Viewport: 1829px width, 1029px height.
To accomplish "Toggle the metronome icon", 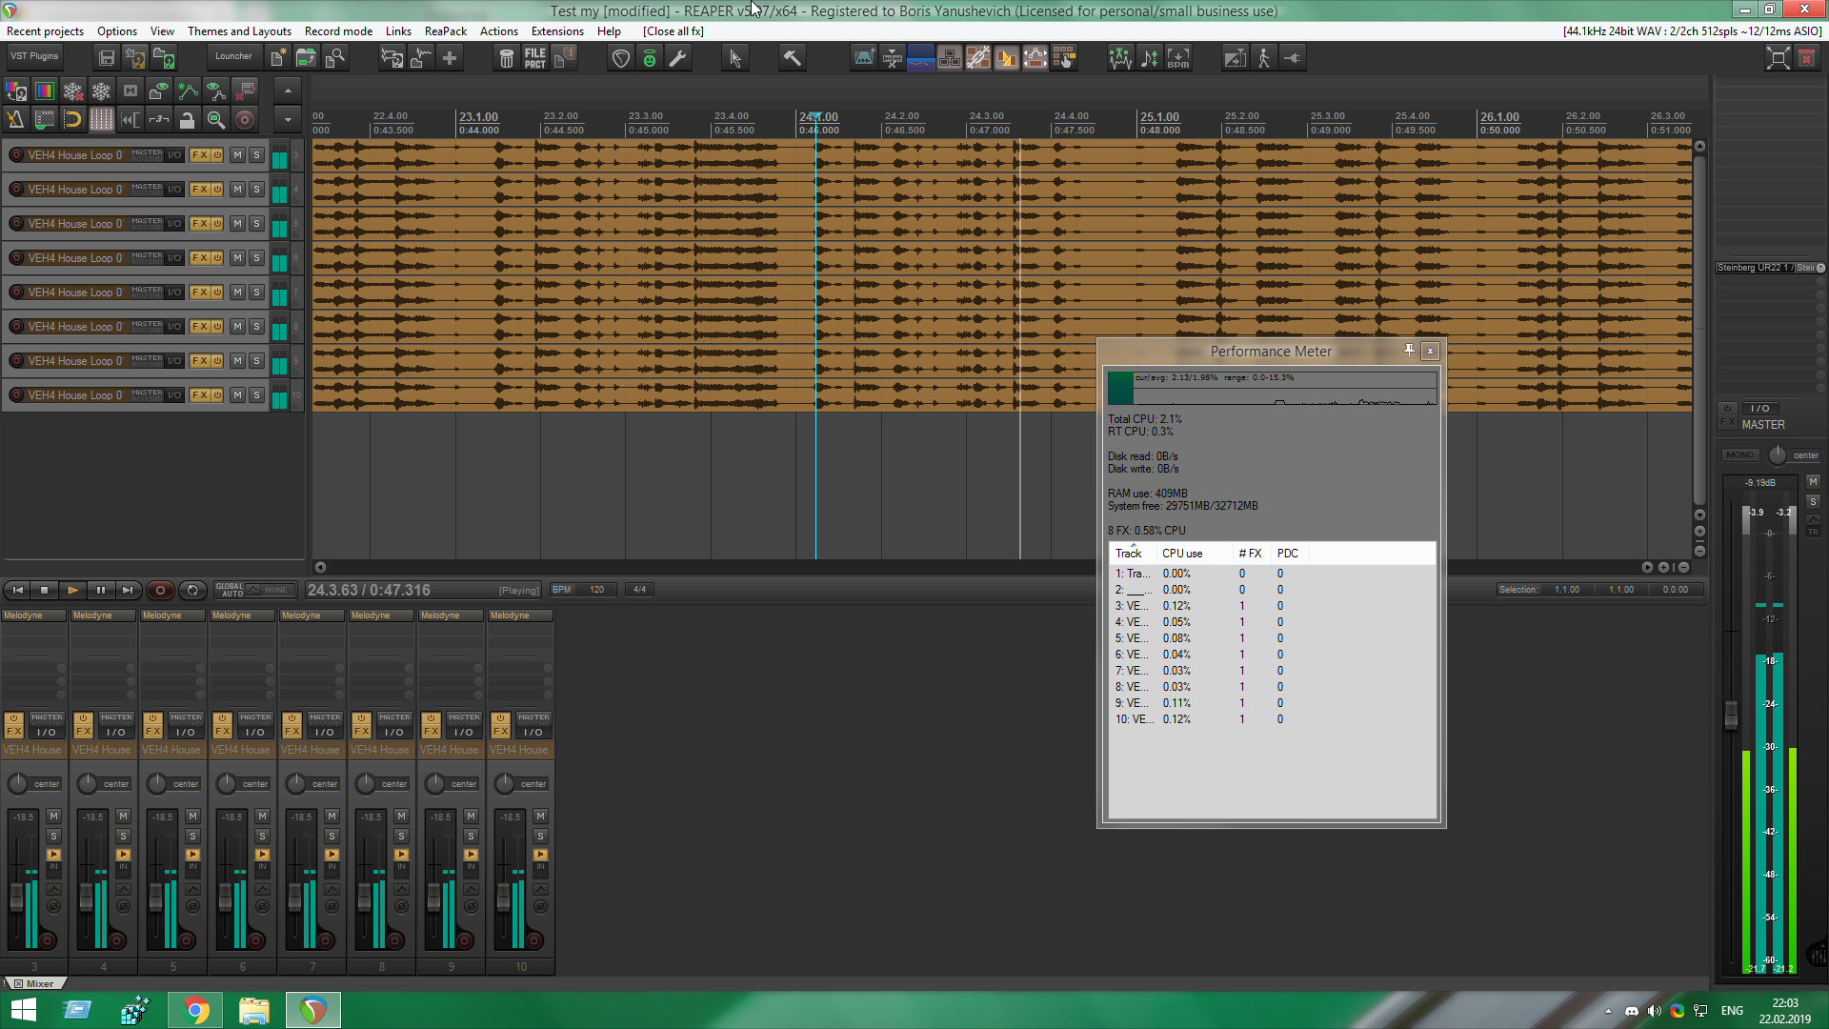I will [x=16, y=119].
